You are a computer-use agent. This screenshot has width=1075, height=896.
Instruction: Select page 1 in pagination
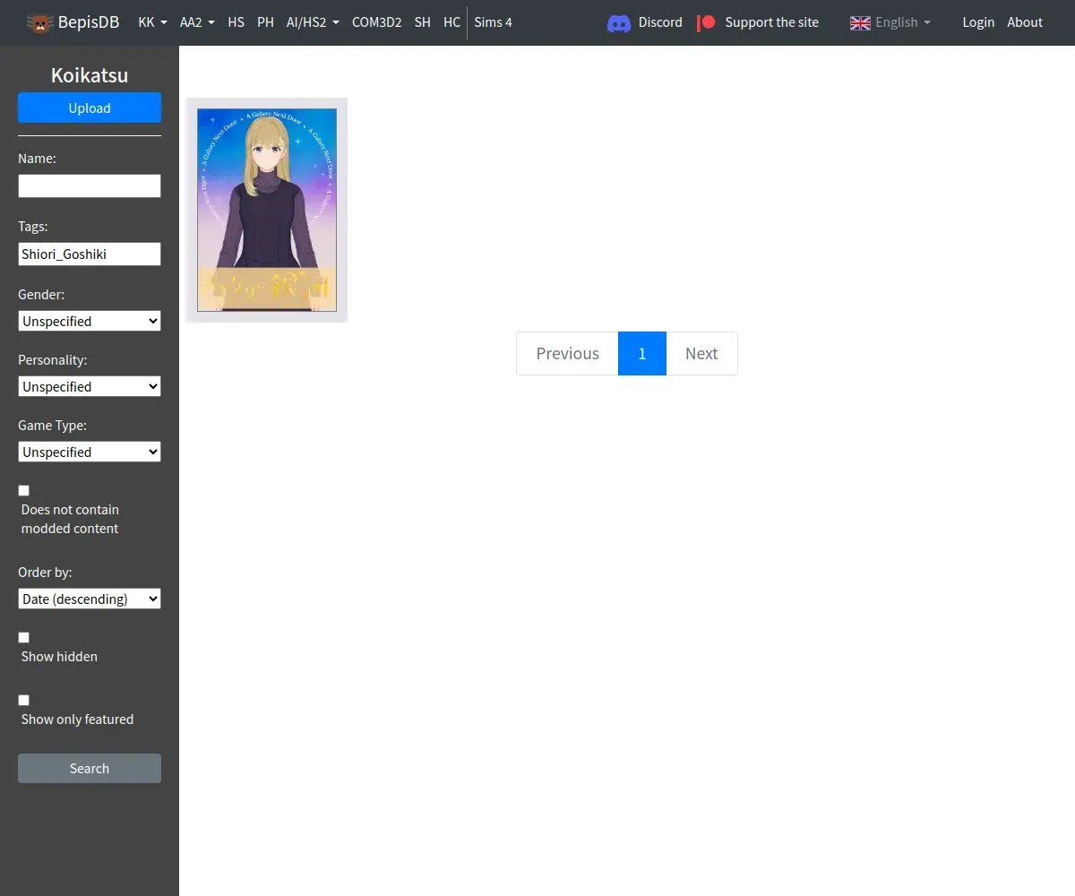[642, 353]
